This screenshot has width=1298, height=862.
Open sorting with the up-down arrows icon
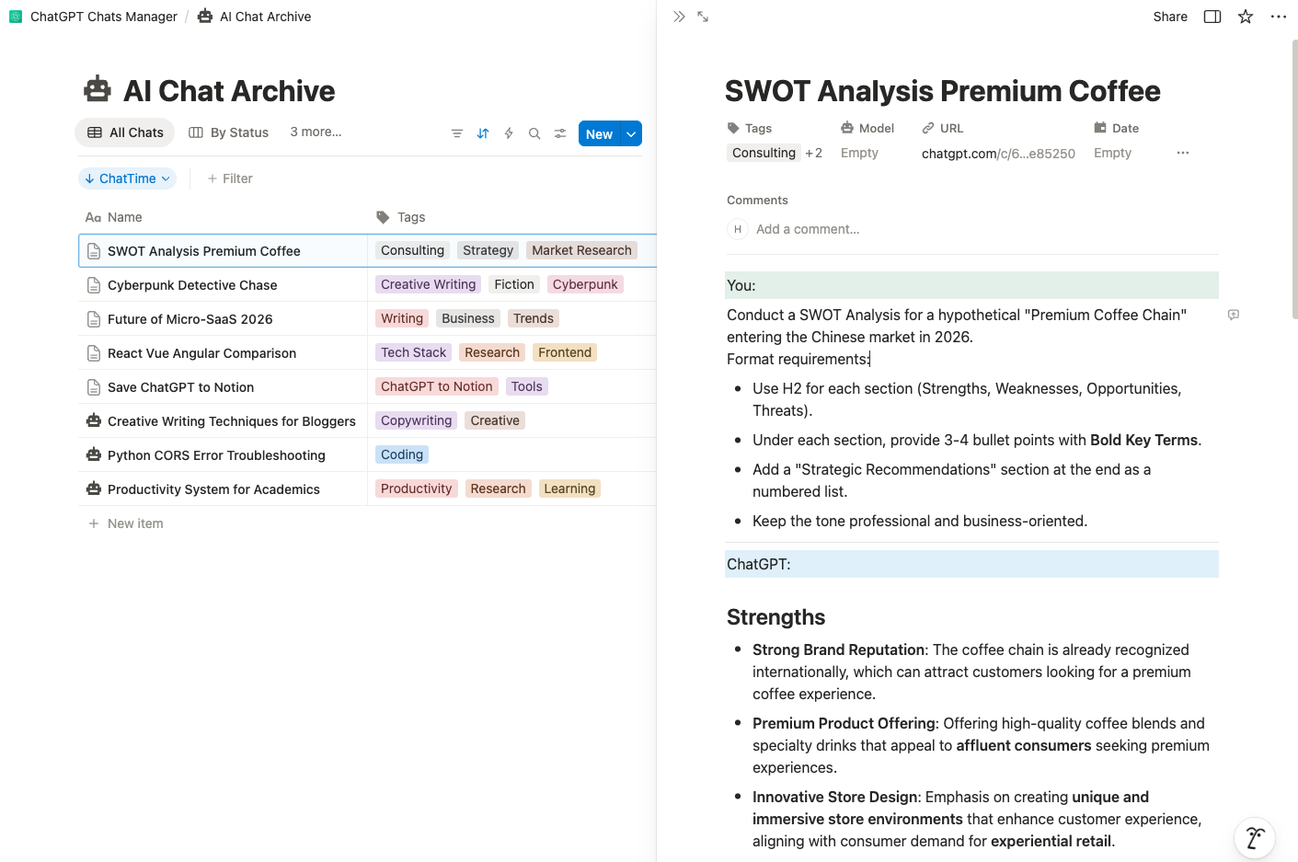483,133
